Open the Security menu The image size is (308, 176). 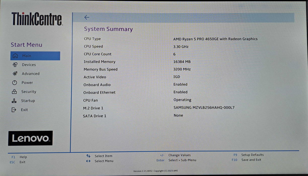pos(29,92)
